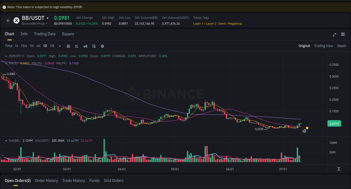This screenshot has height=189, width=351.
Task: Favorite BB/USDT with the star toggle
Action: pos(8,20)
